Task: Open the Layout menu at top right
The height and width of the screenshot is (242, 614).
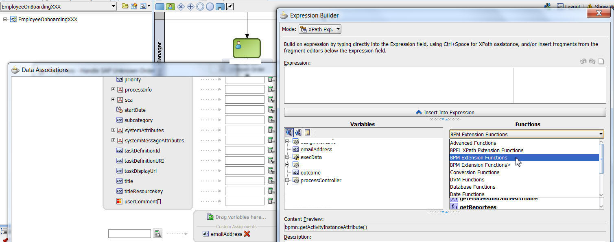Action: 572,6
